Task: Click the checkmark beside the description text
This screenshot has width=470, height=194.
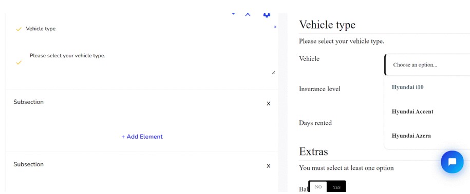Action: tap(18, 63)
